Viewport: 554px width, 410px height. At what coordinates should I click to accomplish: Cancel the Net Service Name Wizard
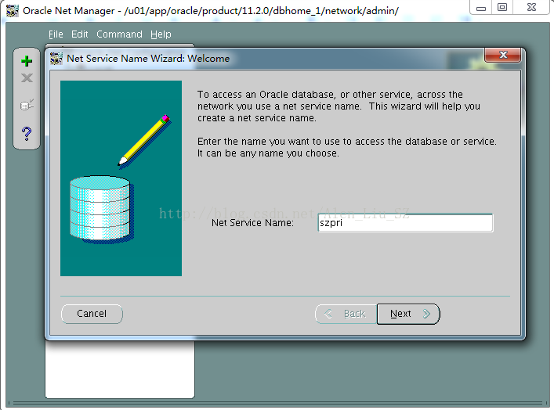tap(92, 314)
